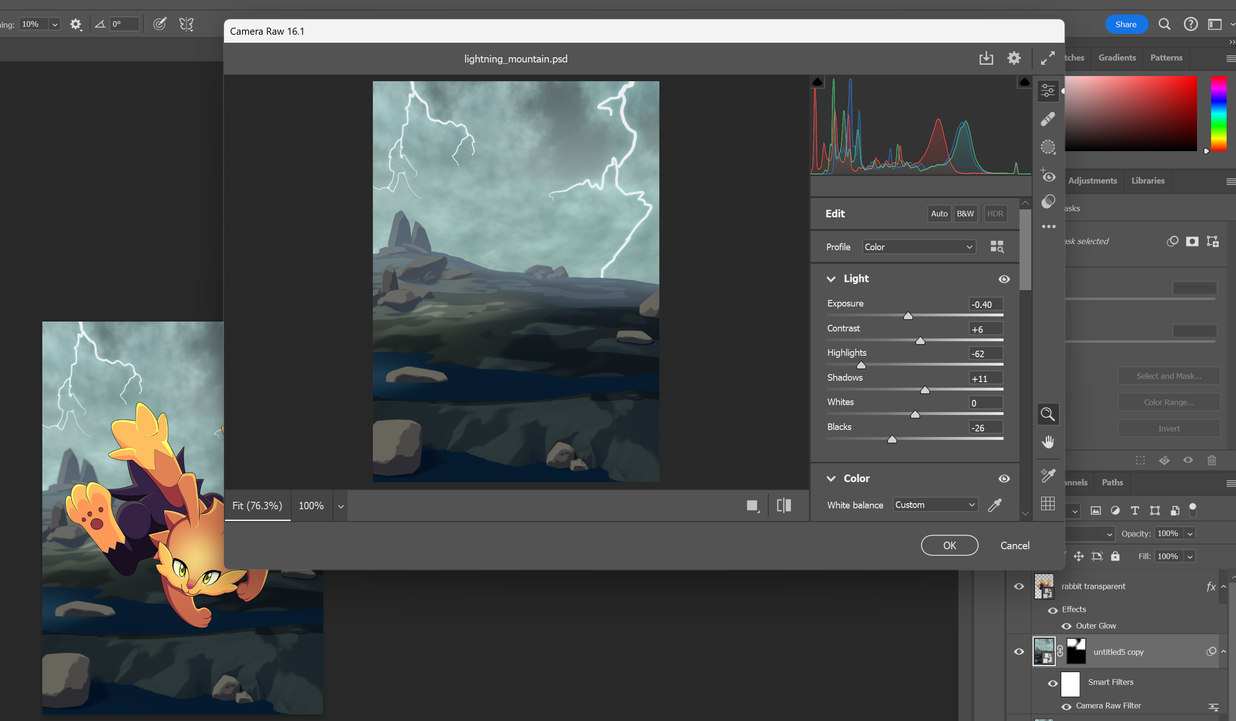The image size is (1236, 721).
Task: Click the Blacks value field -26
Action: [985, 428]
